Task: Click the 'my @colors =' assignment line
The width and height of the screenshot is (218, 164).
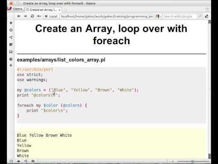Action: point(78,90)
